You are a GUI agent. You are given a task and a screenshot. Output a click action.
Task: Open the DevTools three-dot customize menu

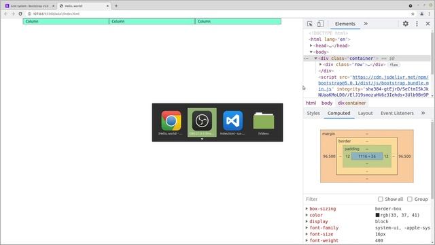pyautogui.click(x=417, y=24)
